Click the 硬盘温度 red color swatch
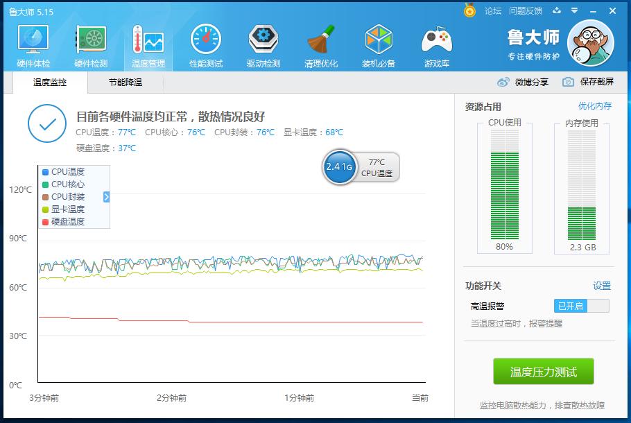This screenshot has width=631, height=423. pyautogui.click(x=46, y=221)
